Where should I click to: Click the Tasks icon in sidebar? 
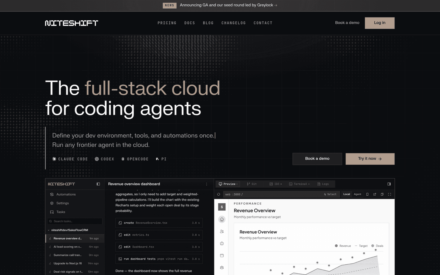pos(52,212)
